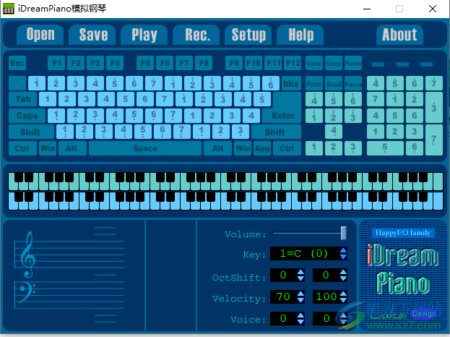Viewport: 450px width, 337px height.
Task: Decrease first OctShift value
Action: click(x=300, y=278)
